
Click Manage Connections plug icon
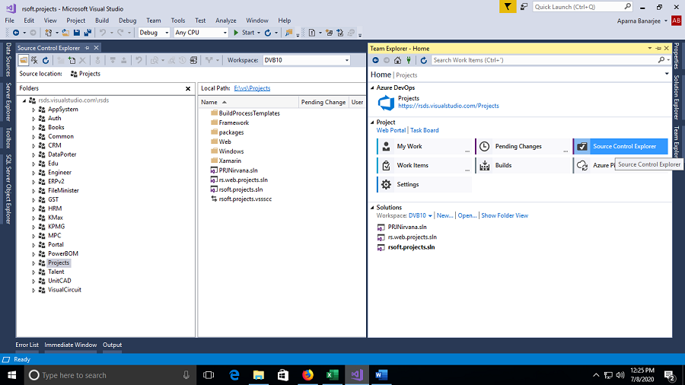(x=409, y=60)
